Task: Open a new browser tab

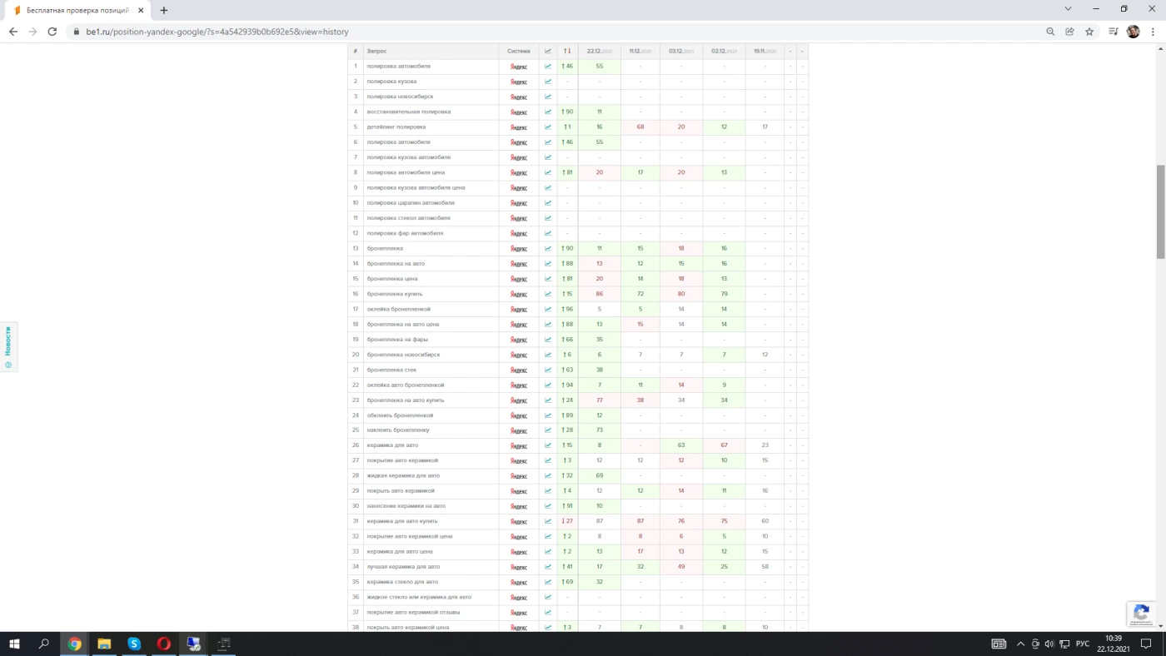Action: point(164,10)
